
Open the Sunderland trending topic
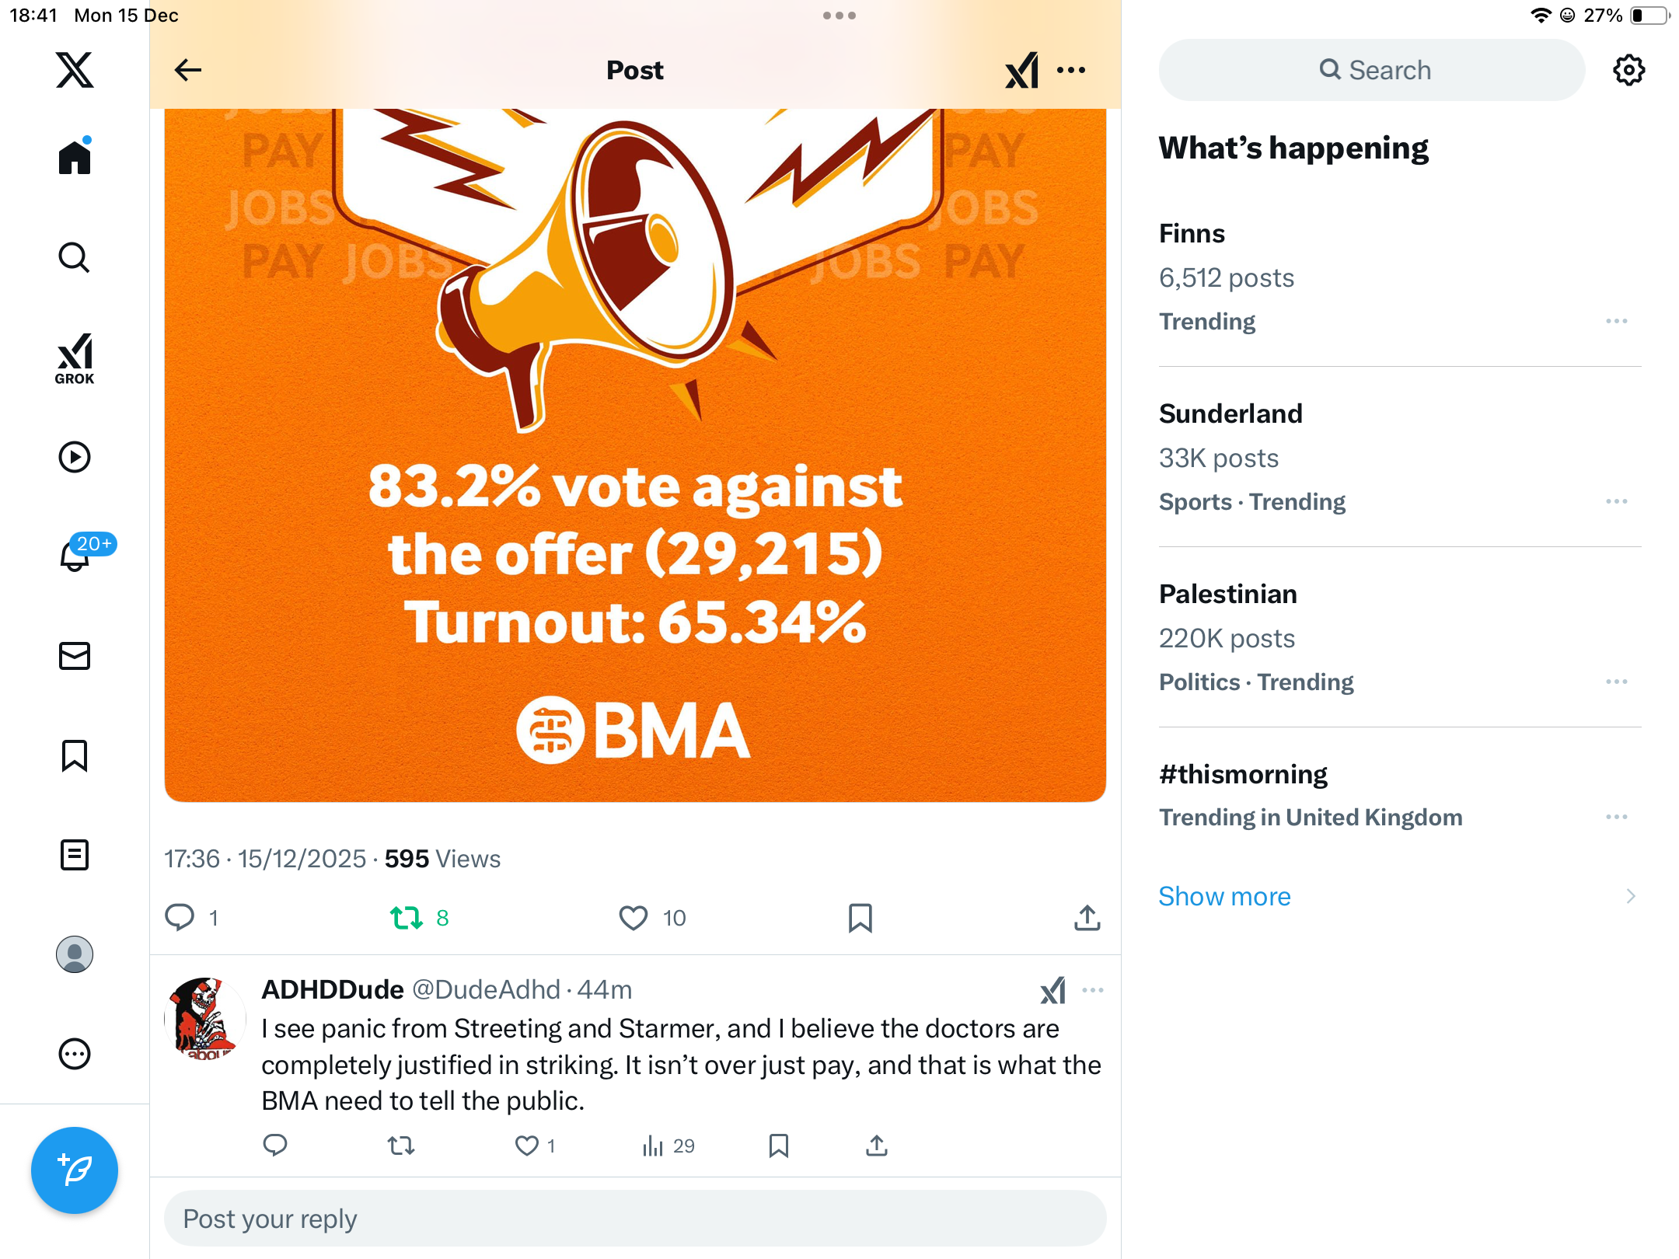[x=1230, y=413]
